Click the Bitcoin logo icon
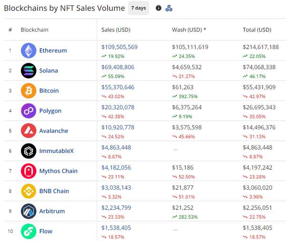 coord(29,91)
